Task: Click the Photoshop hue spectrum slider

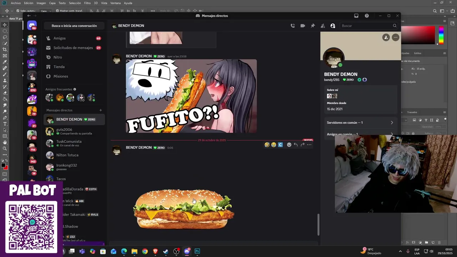Action: (441, 35)
